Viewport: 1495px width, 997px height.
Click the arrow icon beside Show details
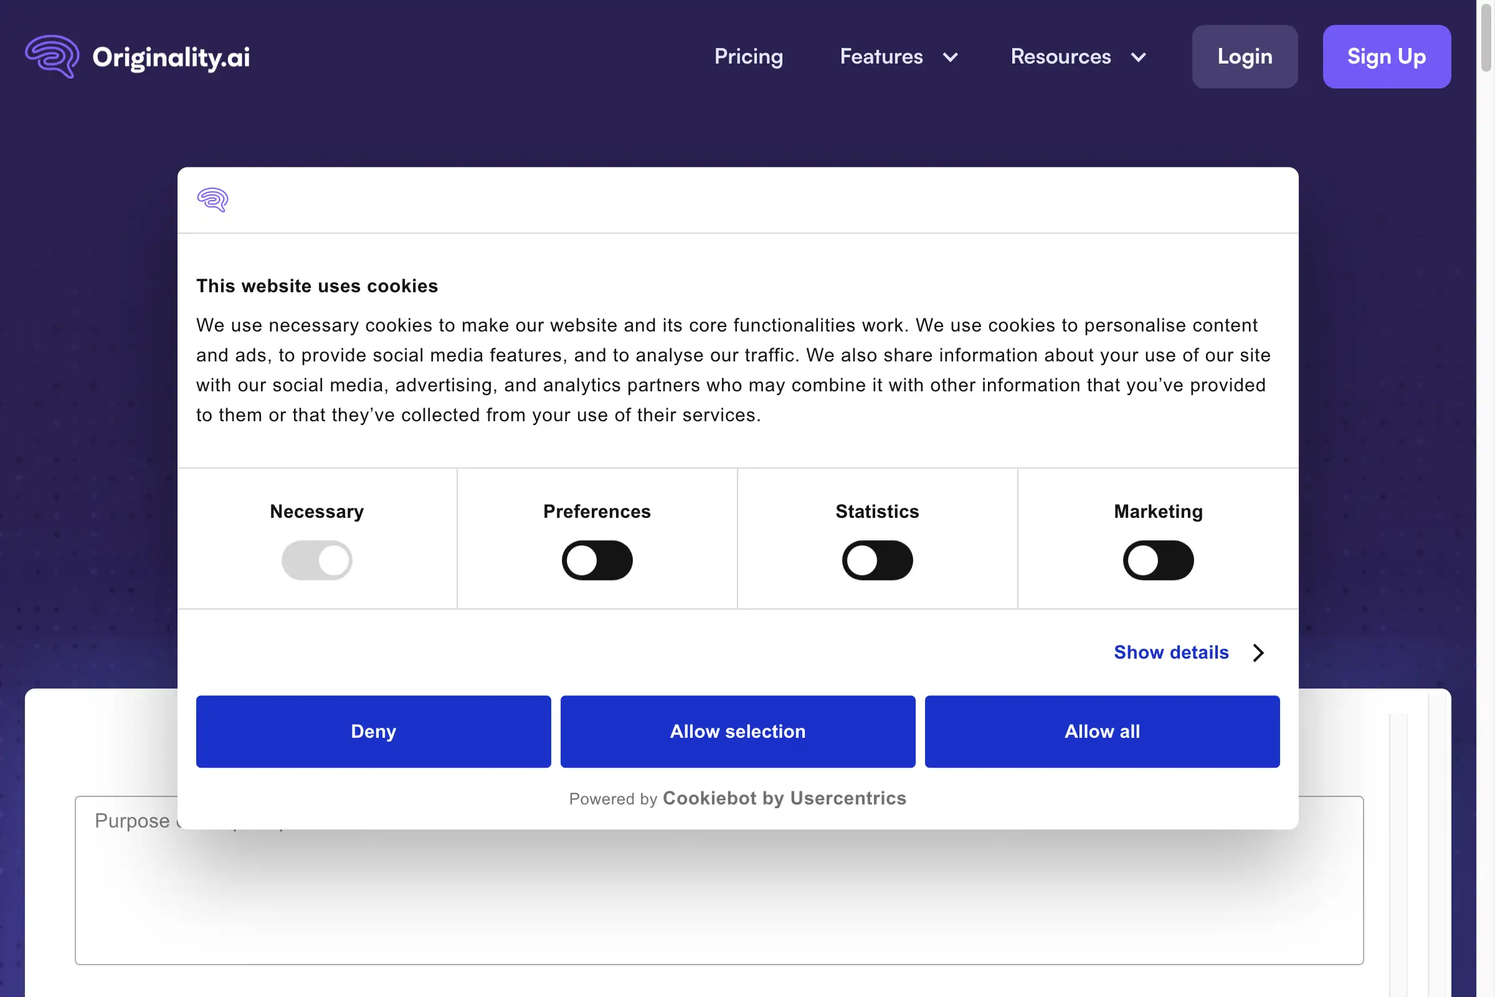[1258, 652]
